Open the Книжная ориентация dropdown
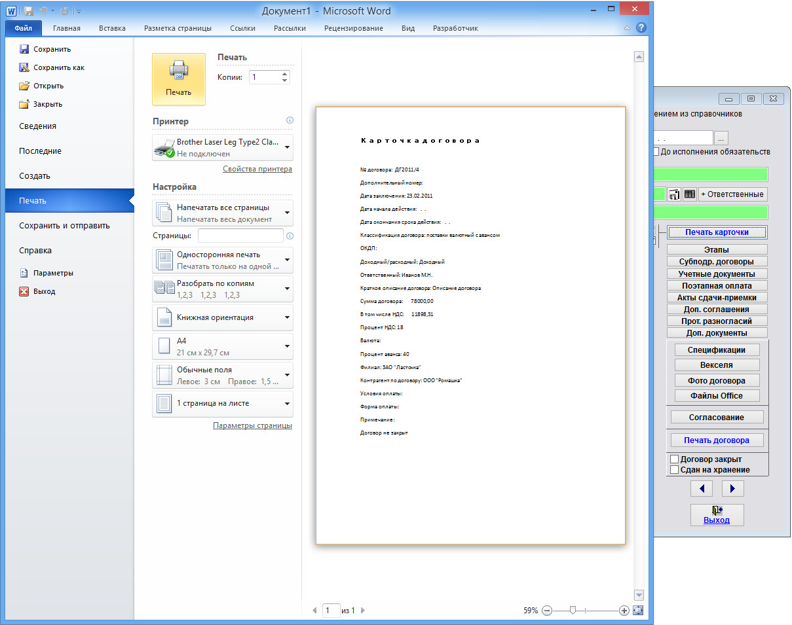Screen dimensions: 792x625 point(223,317)
